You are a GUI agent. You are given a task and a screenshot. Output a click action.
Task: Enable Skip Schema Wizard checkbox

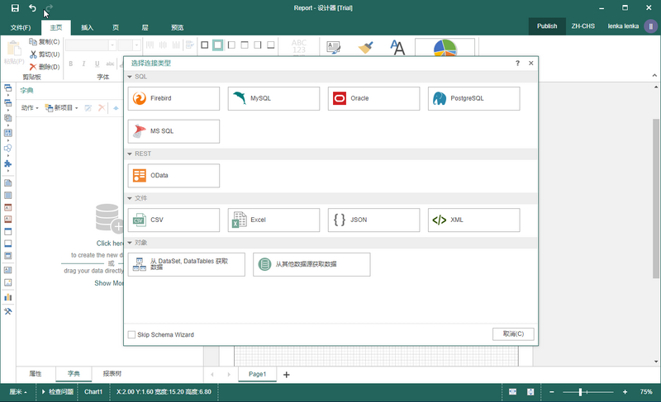pos(131,334)
